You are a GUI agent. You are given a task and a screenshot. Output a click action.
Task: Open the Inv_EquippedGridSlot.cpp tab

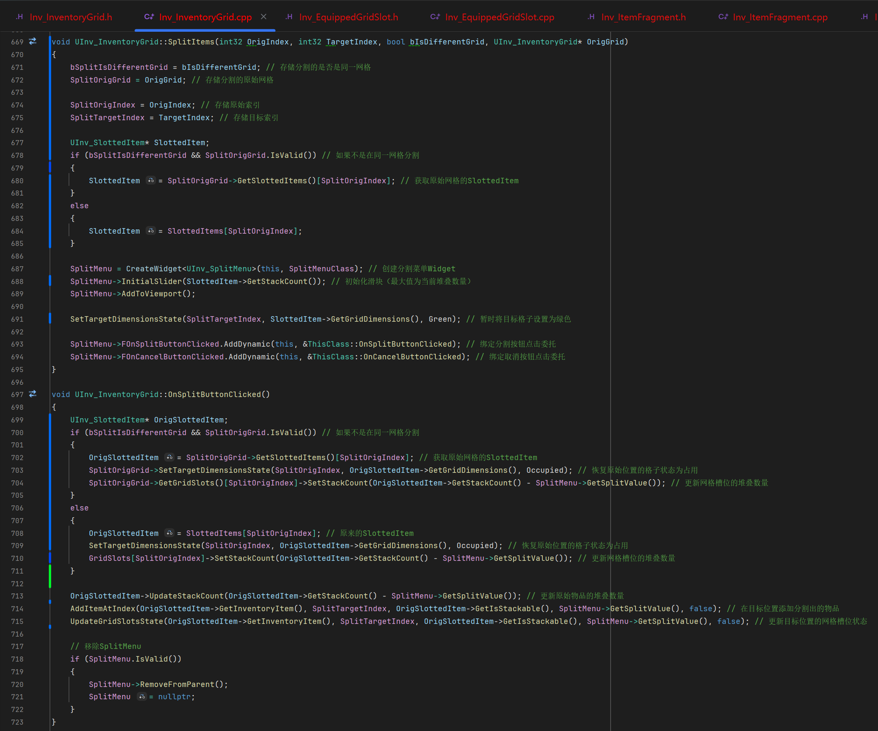click(499, 17)
